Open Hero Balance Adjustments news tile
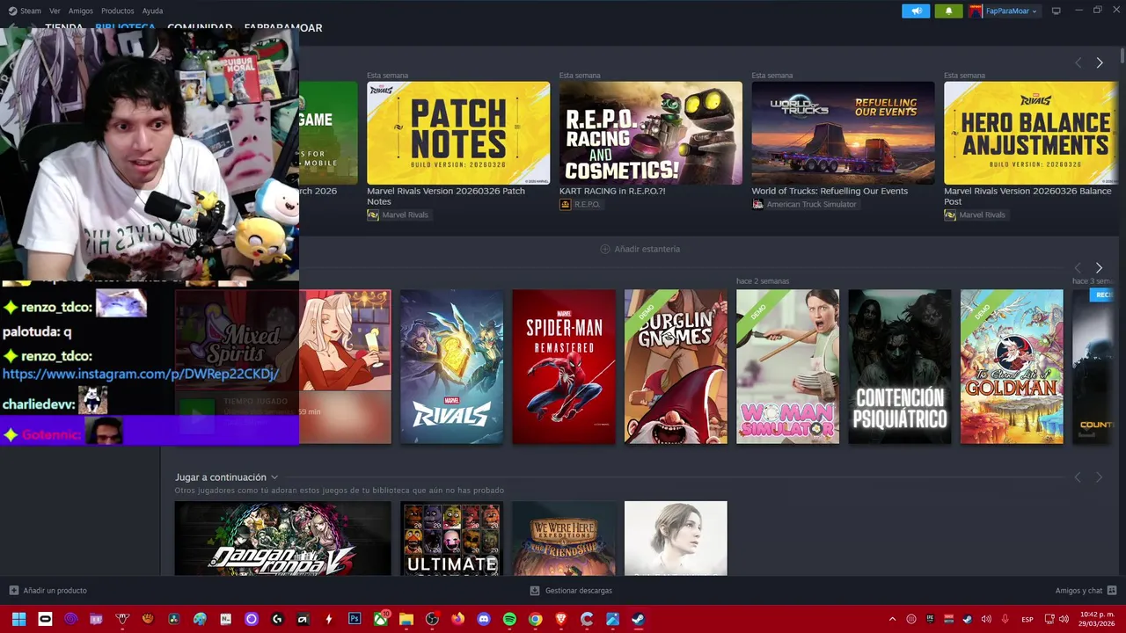The width and height of the screenshot is (1126, 633). pyautogui.click(x=1031, y=133)
